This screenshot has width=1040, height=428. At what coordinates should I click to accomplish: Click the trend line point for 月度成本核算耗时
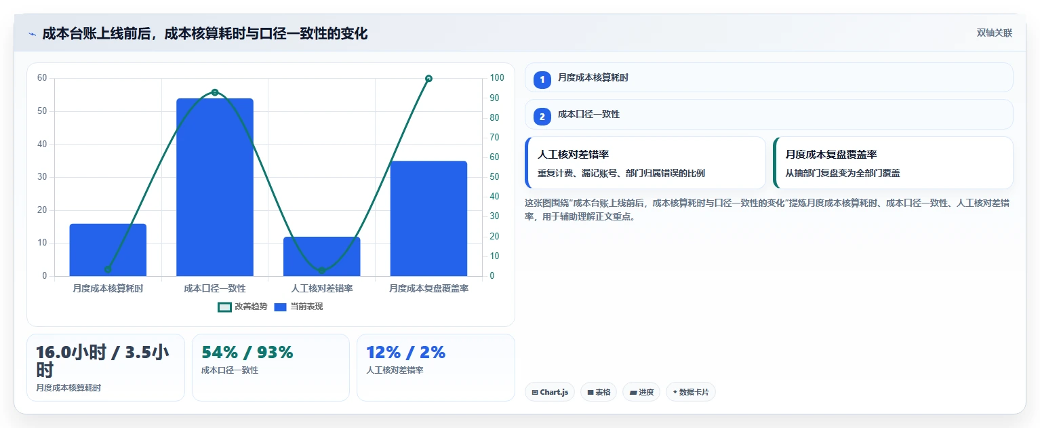tap(108, 269)
